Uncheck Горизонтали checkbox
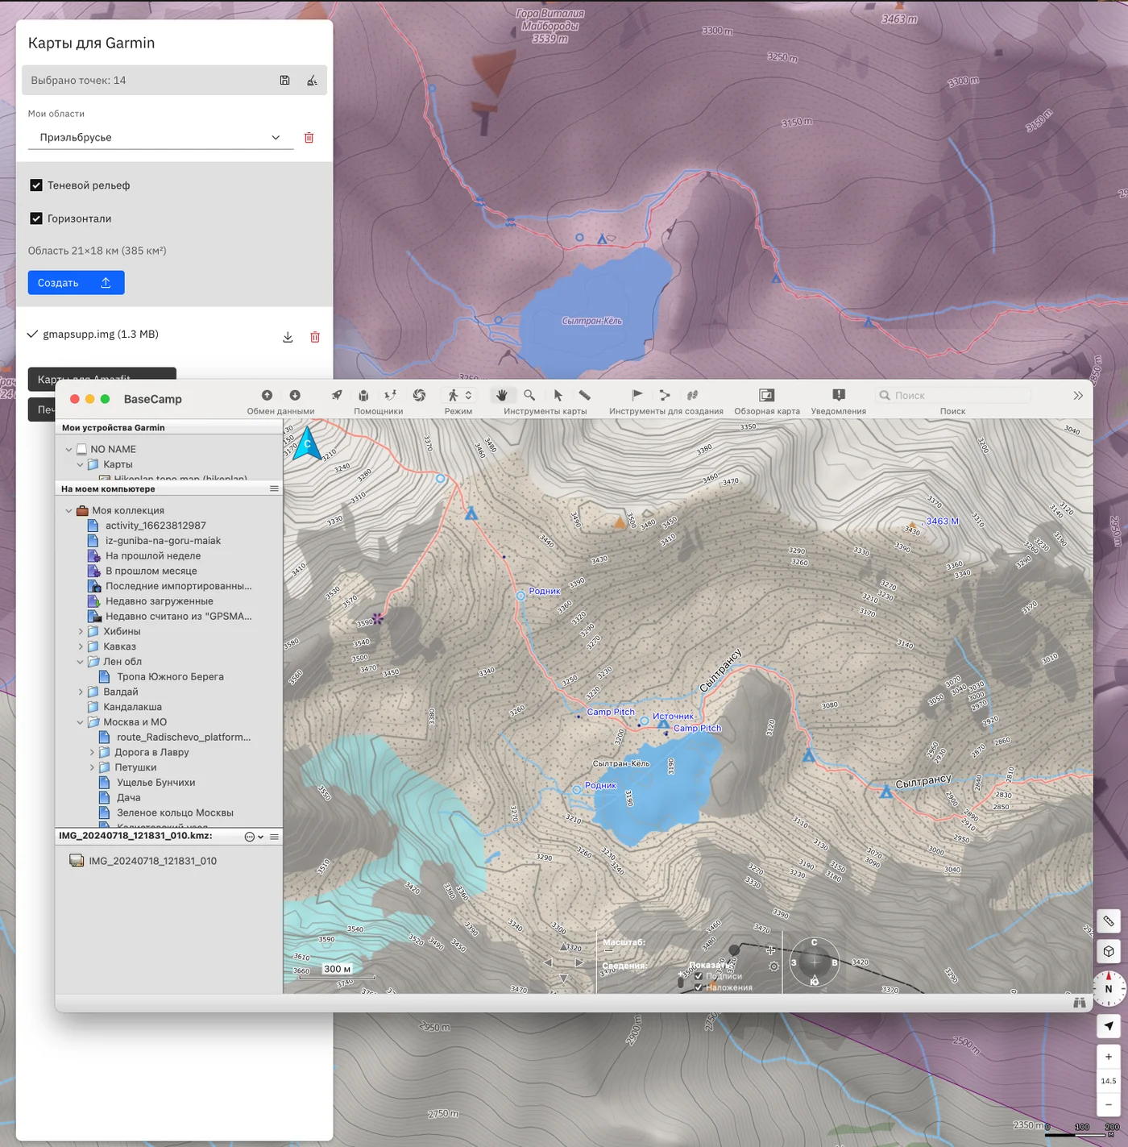This screenshot has height=1147, width=1128. point(36,218)
